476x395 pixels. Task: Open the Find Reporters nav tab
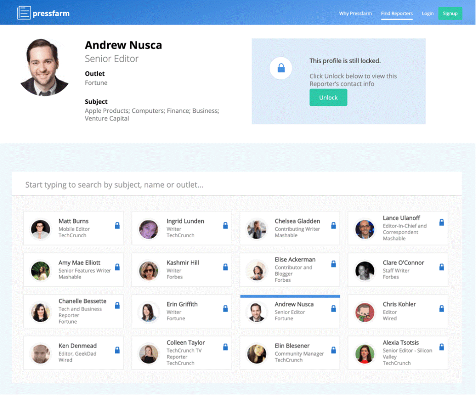pyautogui.click(x=397, y=13)
